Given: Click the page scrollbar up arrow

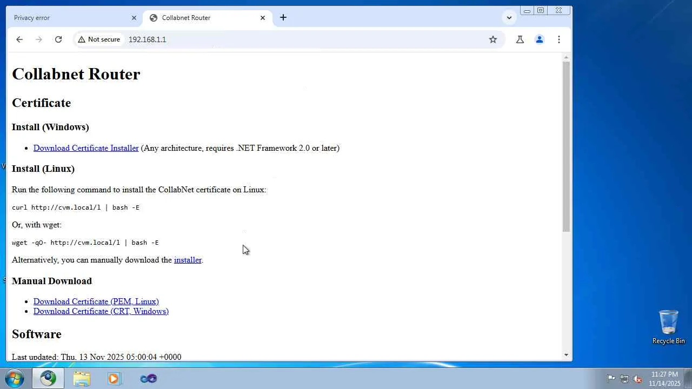Looking at the screenshot, I should (566, 57).
